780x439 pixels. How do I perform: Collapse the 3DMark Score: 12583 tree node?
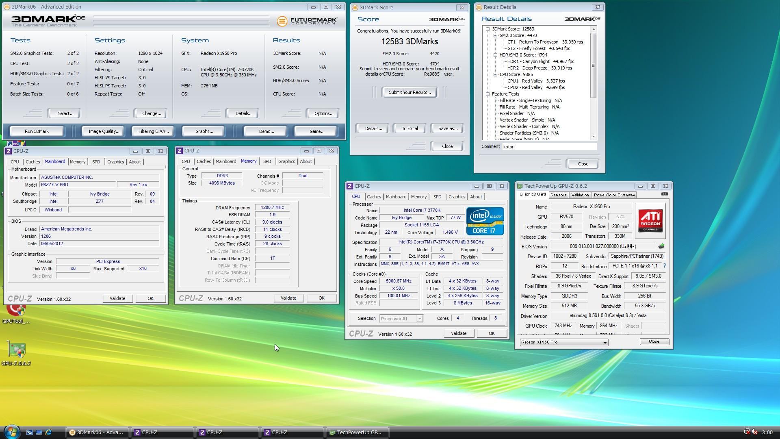(488, 29)
